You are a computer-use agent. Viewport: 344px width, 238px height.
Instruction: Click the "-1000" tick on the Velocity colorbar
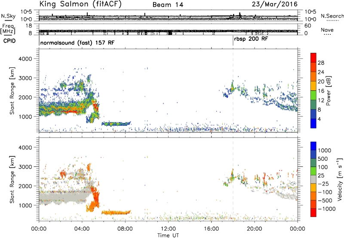coord(326,209)
